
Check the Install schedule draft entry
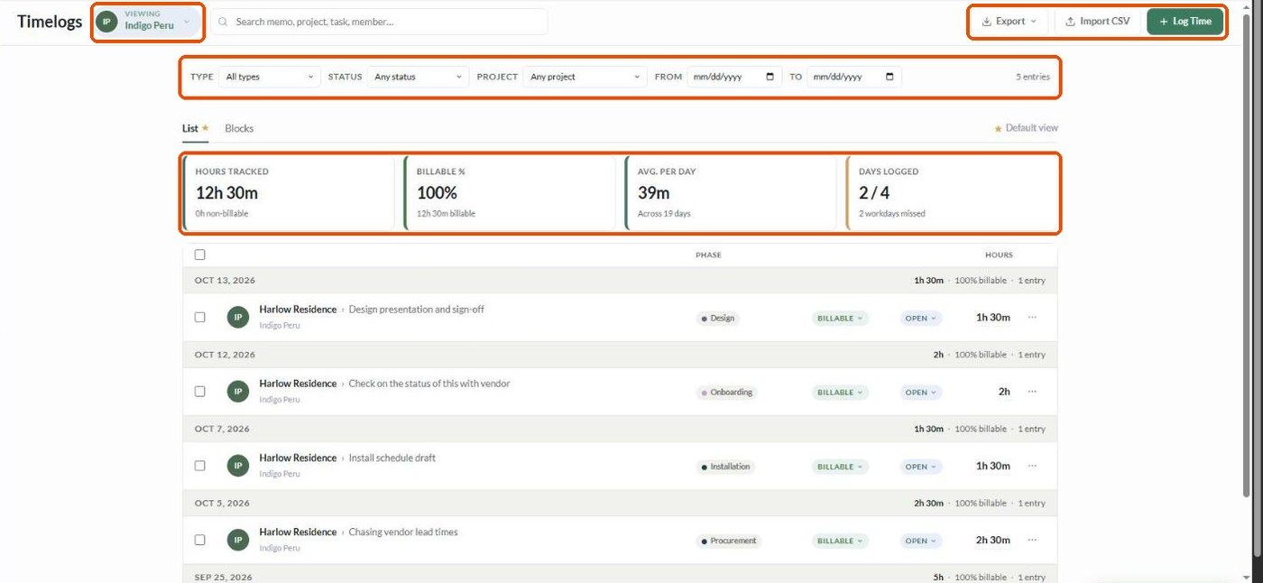pos(200,466)
